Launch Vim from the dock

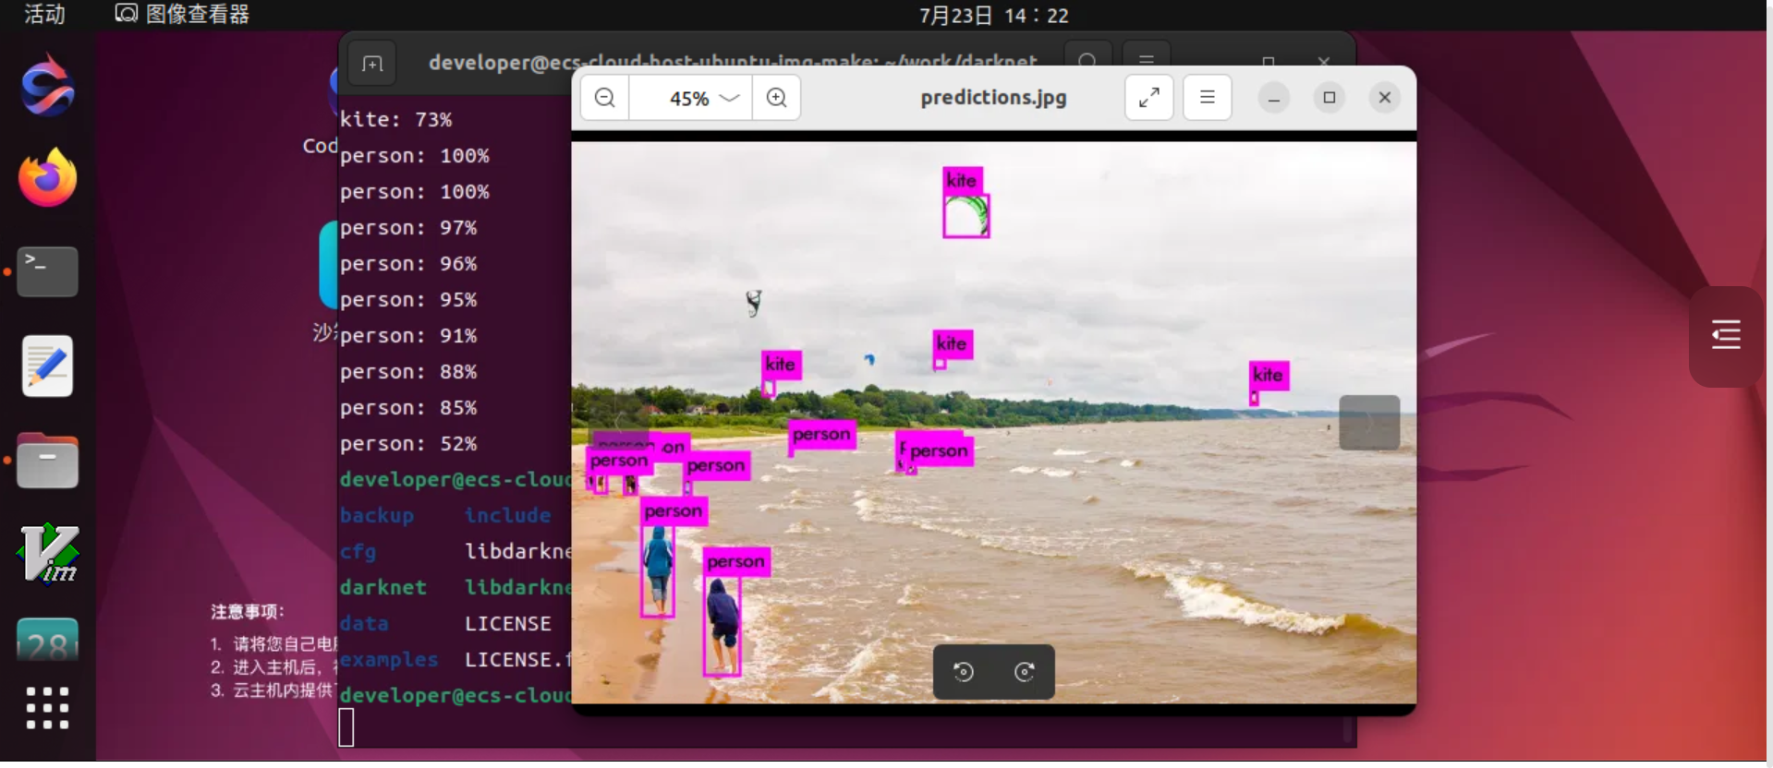(47, 554)
